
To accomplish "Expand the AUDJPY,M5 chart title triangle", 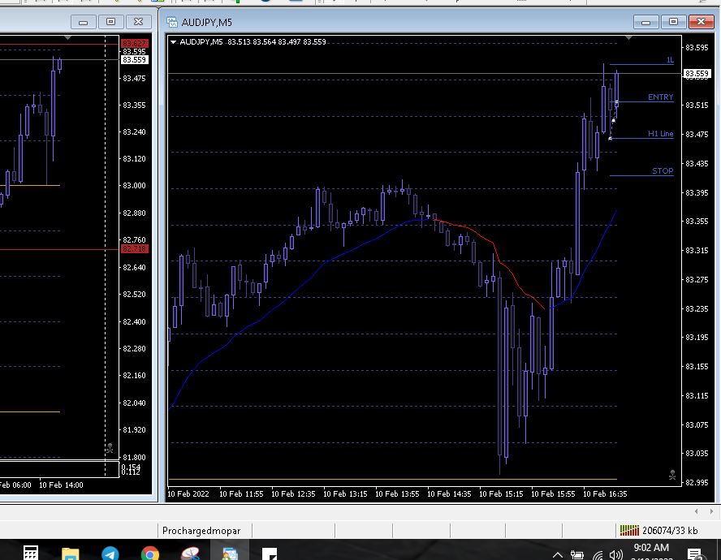I will pyautogui.click(x=174, y=42).
